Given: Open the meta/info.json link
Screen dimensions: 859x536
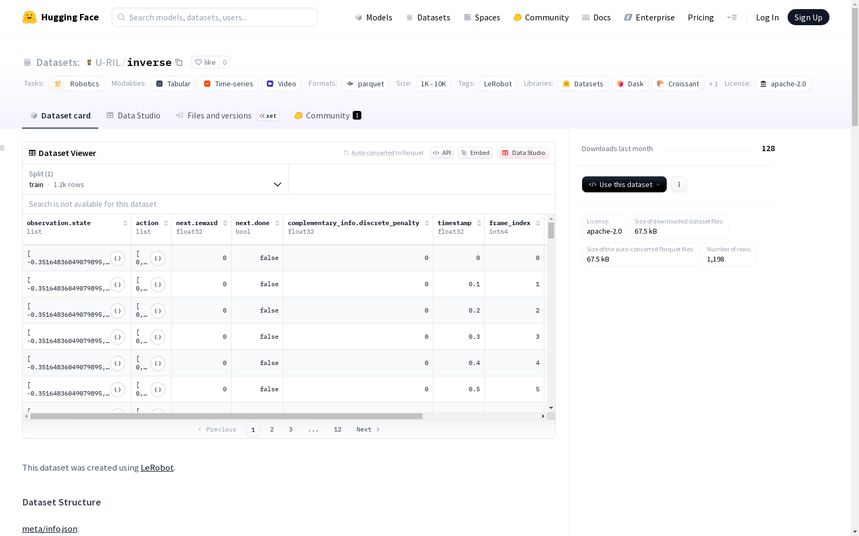Looking at the screenshot, I should (x=49, y=528).
